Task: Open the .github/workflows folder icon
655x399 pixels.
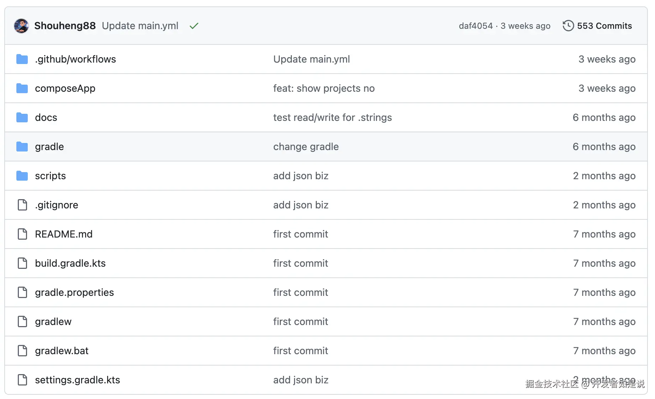Action: [x=22, y=59]
